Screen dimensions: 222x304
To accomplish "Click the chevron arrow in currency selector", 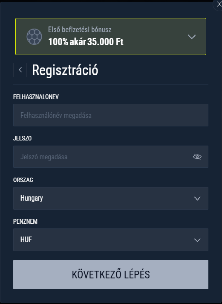I will [x=197, y=240].
